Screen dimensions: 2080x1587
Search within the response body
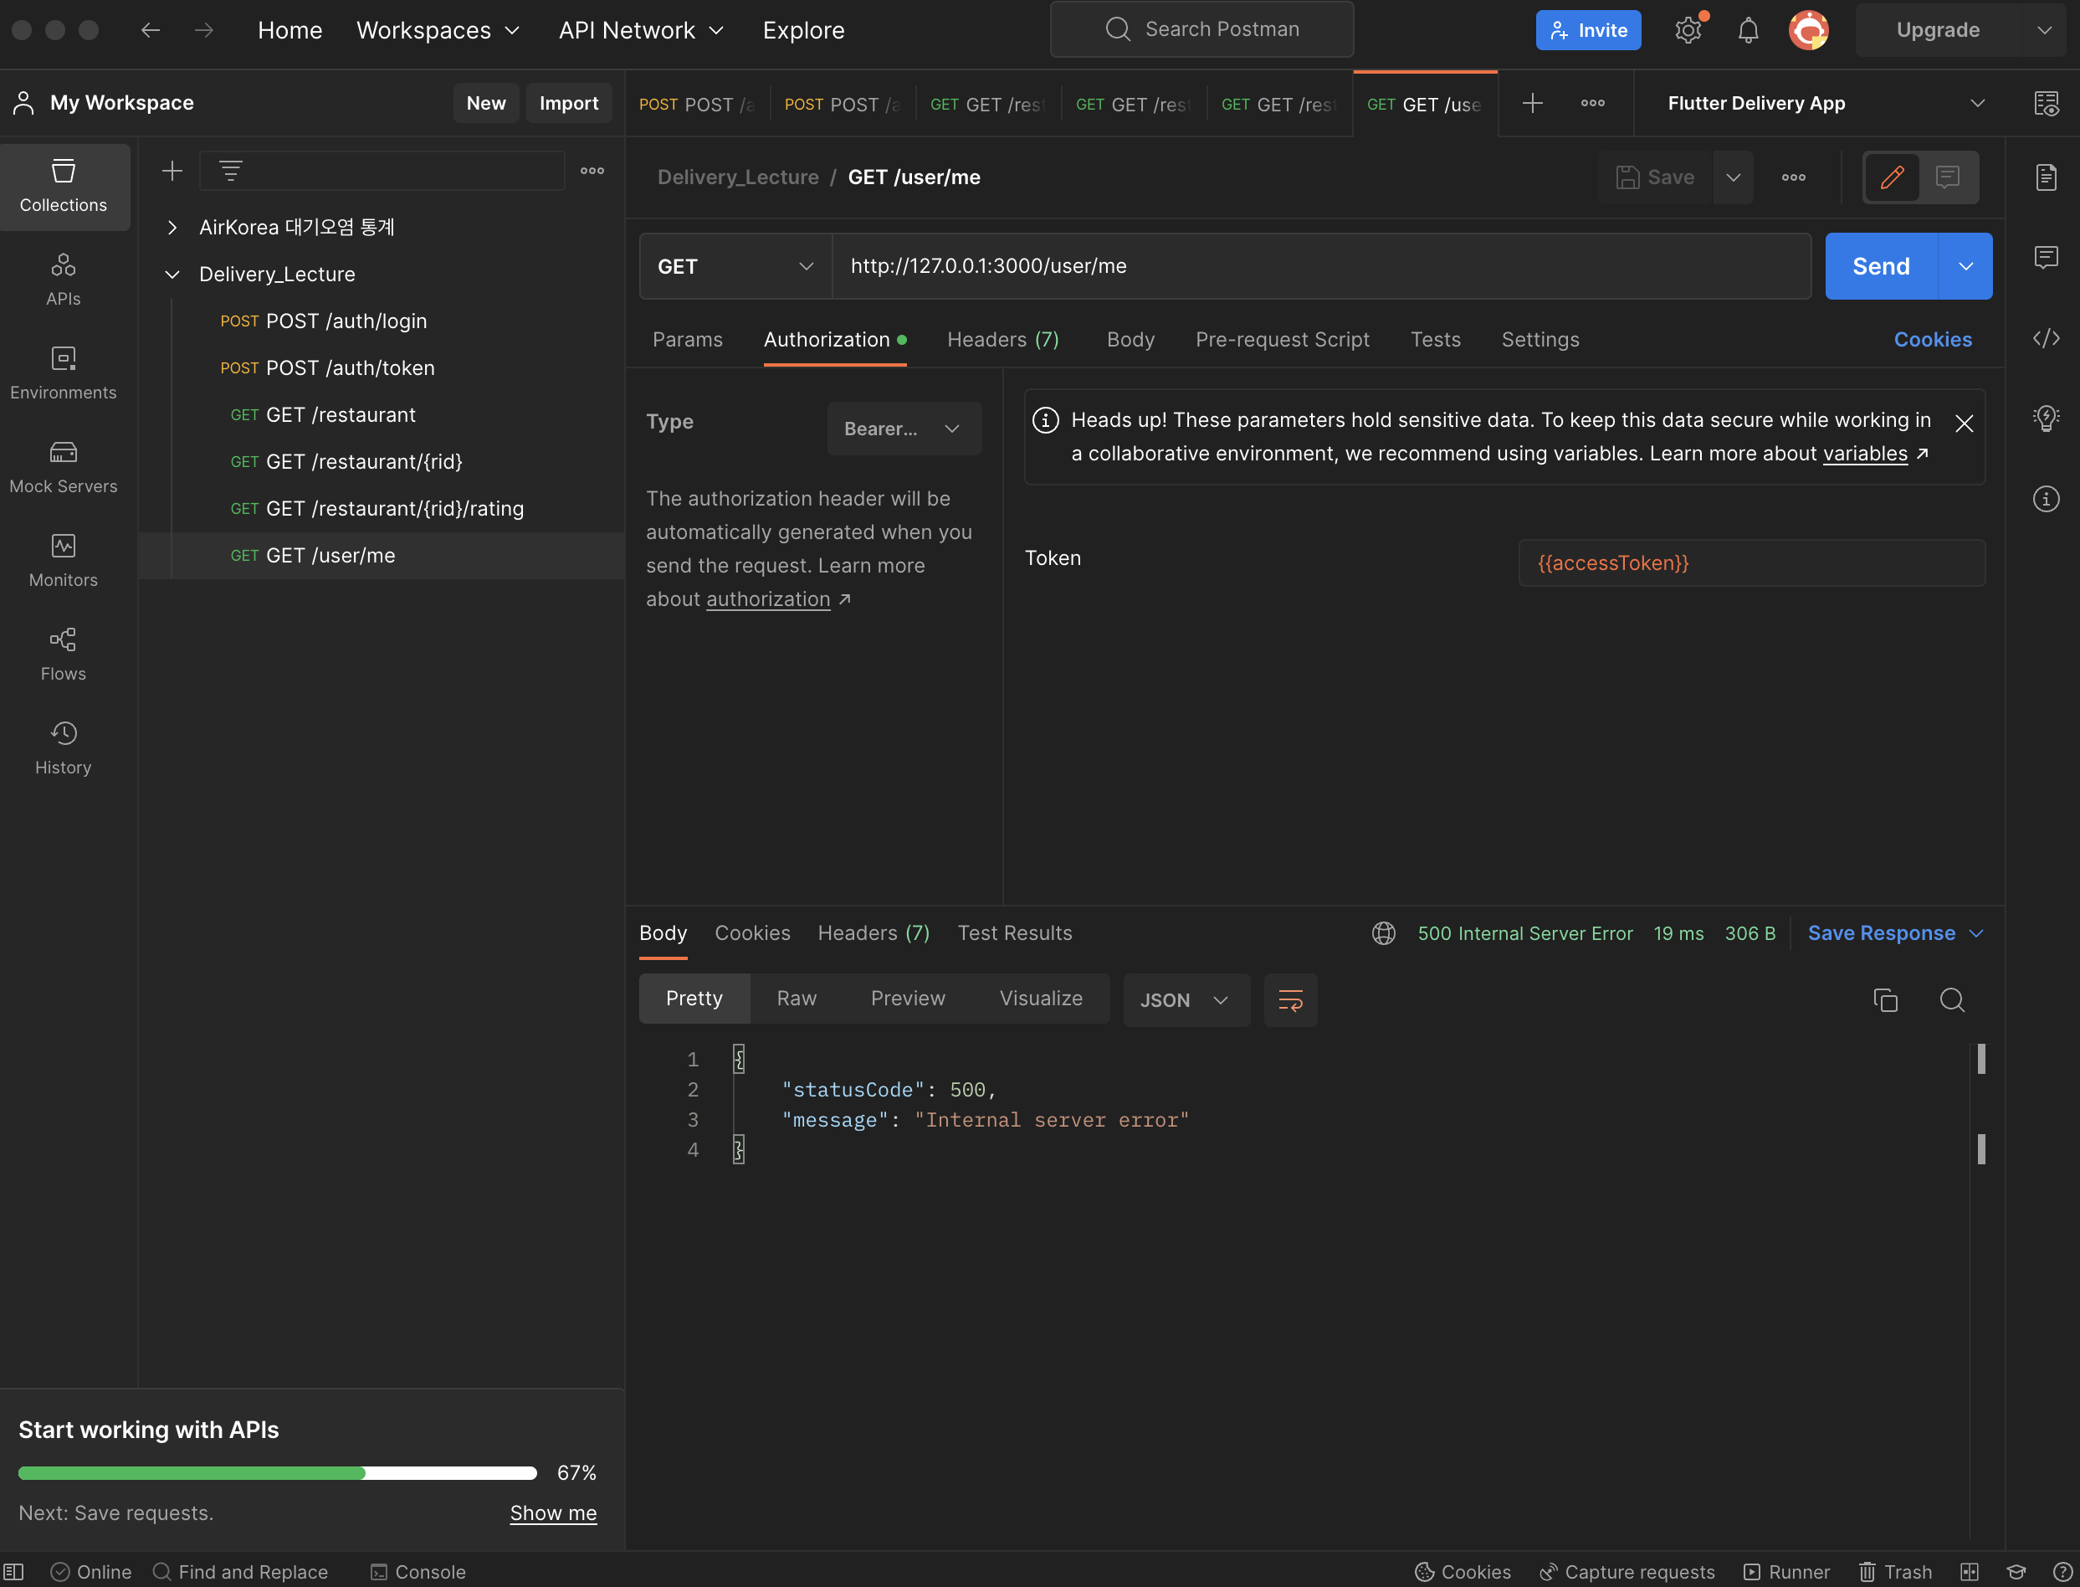pyautogui.click(x=1953, y=999)
